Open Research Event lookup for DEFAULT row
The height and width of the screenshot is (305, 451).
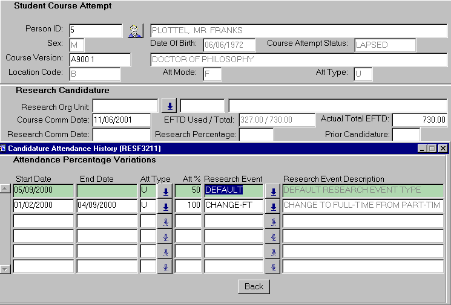pos(273,191)
